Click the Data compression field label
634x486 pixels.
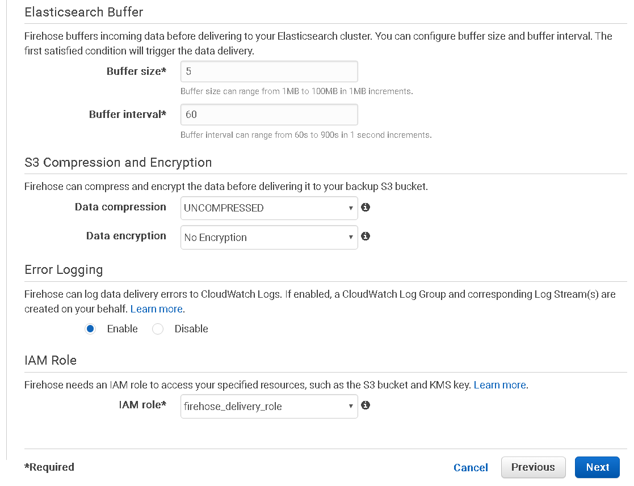pyautogui.click(x=120, y=207)
